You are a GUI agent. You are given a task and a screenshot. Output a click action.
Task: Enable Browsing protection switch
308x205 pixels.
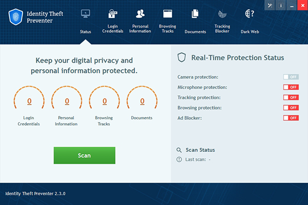point(291,108)
